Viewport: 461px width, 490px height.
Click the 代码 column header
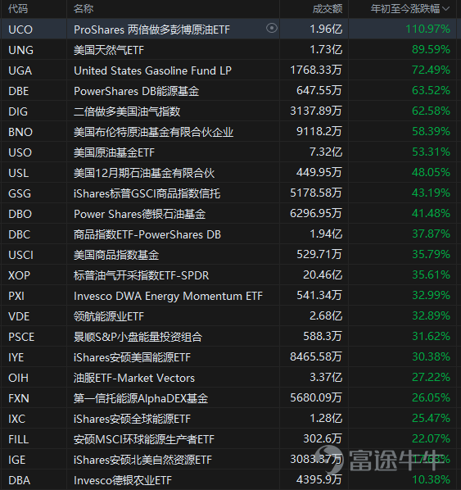tap(18, 9)
